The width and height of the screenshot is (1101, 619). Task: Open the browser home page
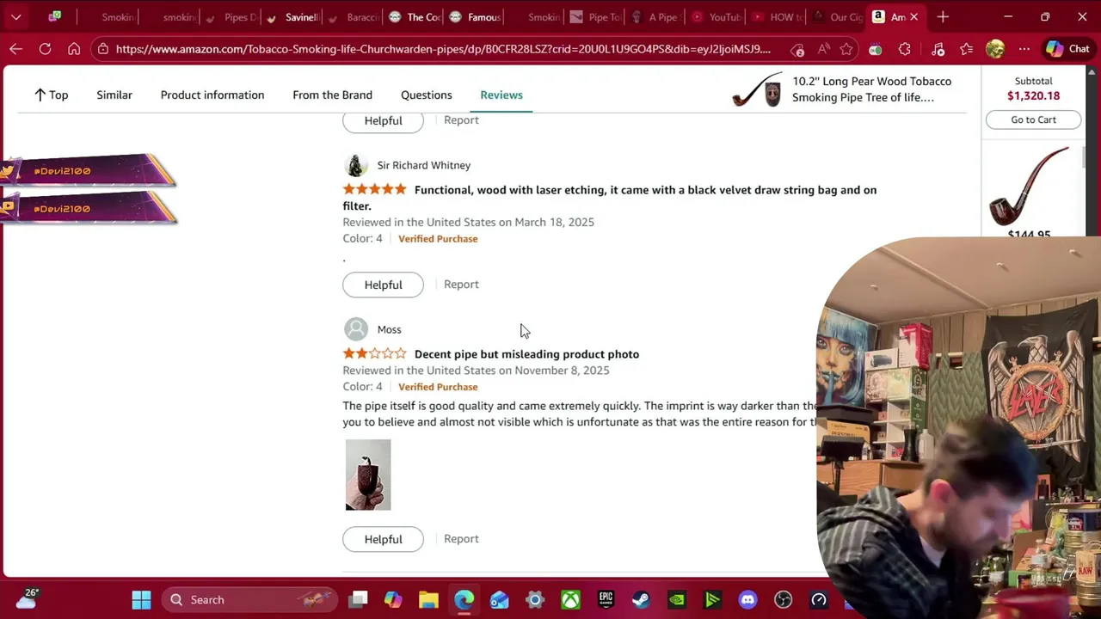point(74,49)
